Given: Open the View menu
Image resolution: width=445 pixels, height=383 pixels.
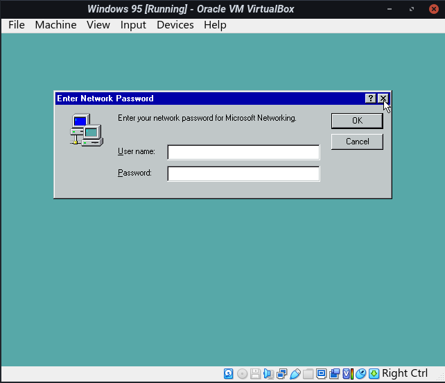Looking at the screenshot, I should point(98,25).
